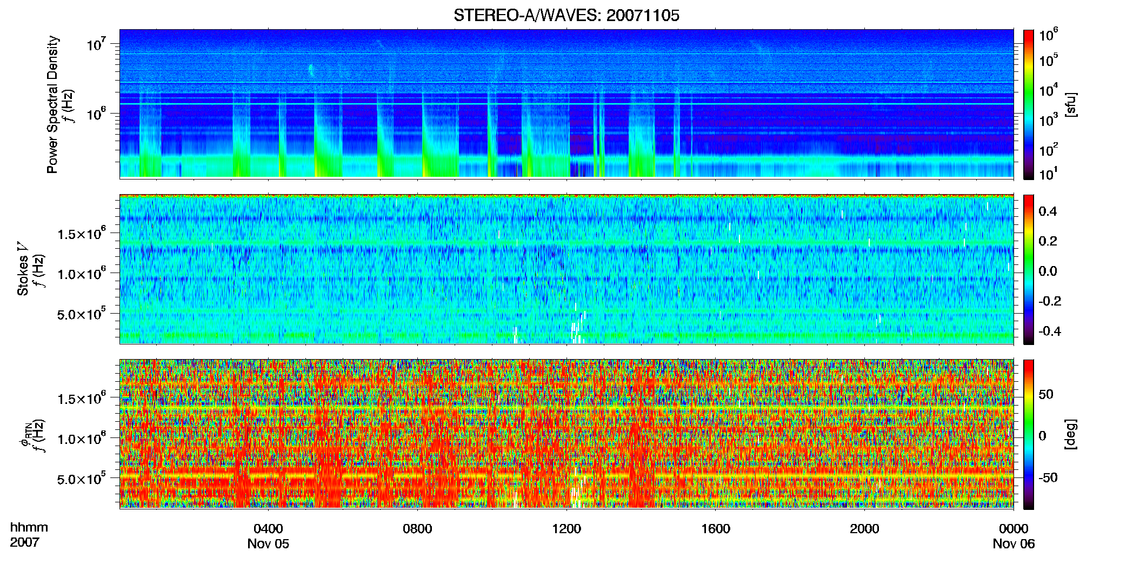The width and height of the screenshot is (1133, 584).
Task: Click the 50 degree colorbar value
Action: (x=1046, y=394)
